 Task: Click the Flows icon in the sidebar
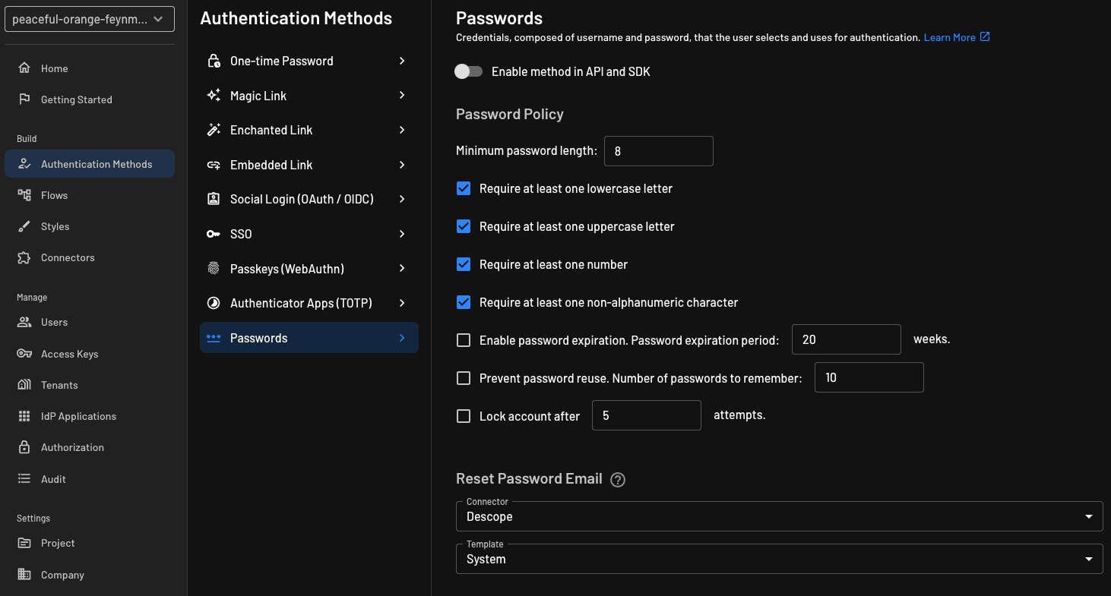[26, 195]
